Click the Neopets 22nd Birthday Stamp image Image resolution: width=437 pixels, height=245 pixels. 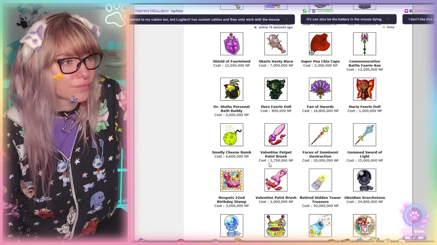coord(231,180)
